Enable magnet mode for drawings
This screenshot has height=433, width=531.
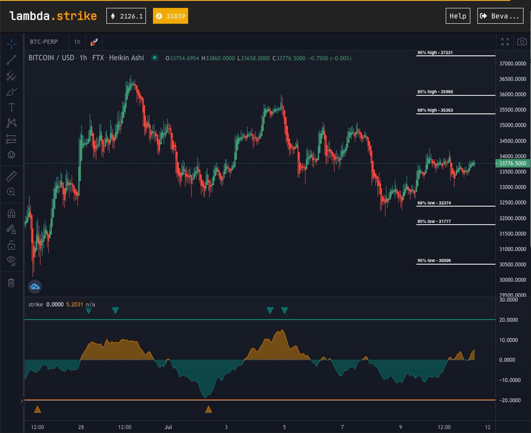[x=12, y=213]
